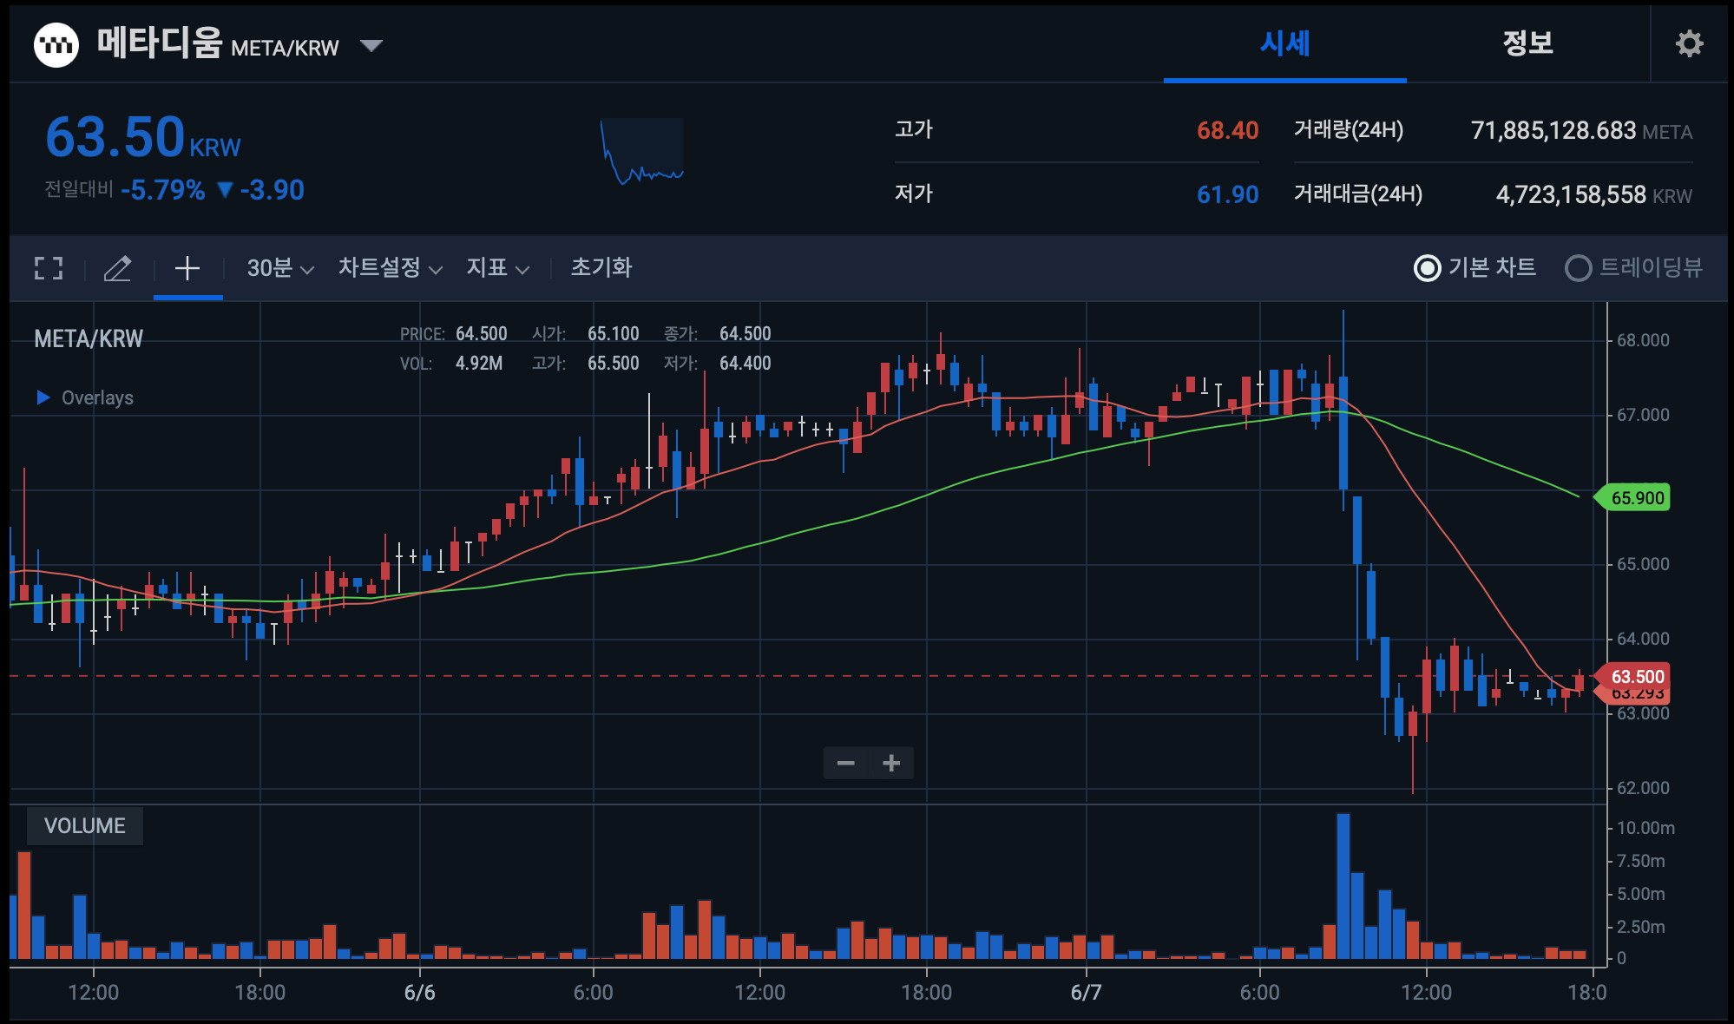Viewport: 1734px width, 1024px height.
Task: Click the 10.00m volume axis label
Action: pos(1645,828)
